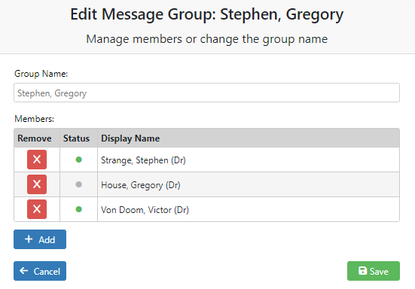Click the floppy disk save icon
Image resolution: width=415 pixels, height=289 pixels.
(x=362, y=271)
